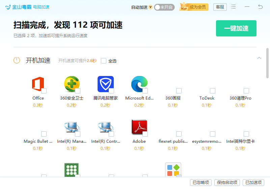270x189 pixels.
Task: Click the Adobe Acrobat icon
Action: [x=139, y=127]
